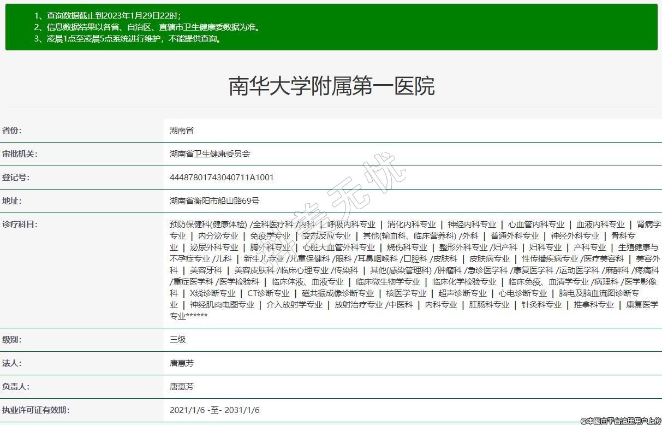The height and width of the screenshot is (425, 662).
Task: Click the 诊疗科目 row label
Action: [x=20, y=225]
